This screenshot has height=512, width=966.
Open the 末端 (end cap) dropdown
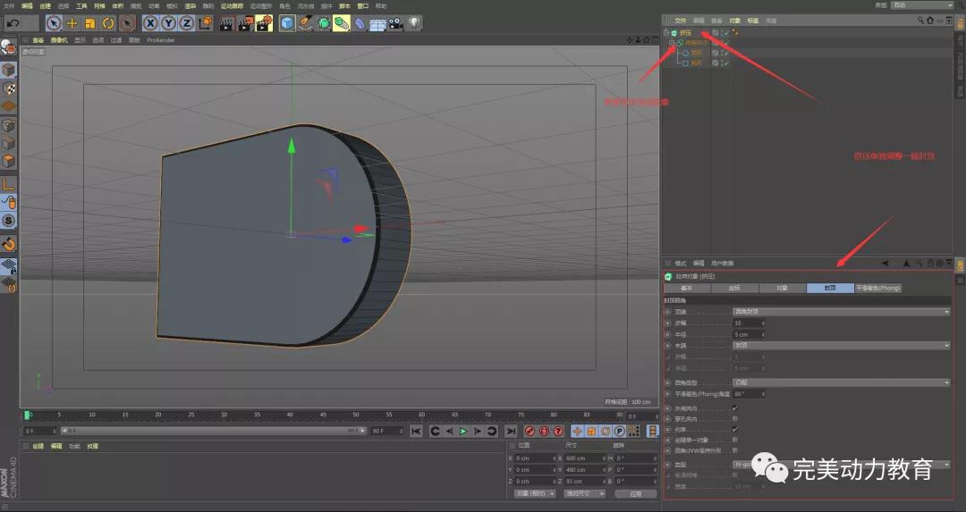[841, 345]
